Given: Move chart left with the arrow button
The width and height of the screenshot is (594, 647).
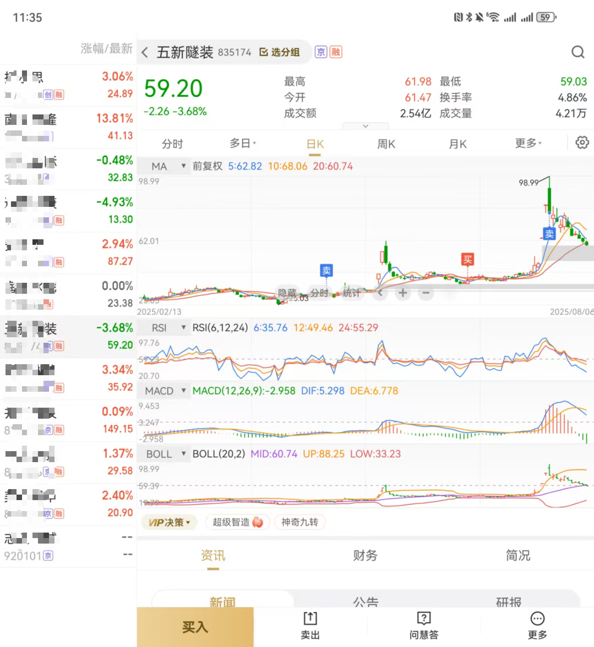Looking at the screenshot, I should (380, 293).
